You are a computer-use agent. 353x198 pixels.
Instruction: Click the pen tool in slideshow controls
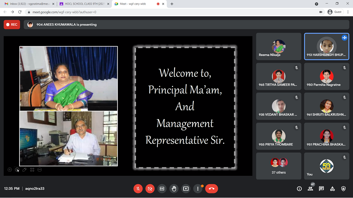24,169
